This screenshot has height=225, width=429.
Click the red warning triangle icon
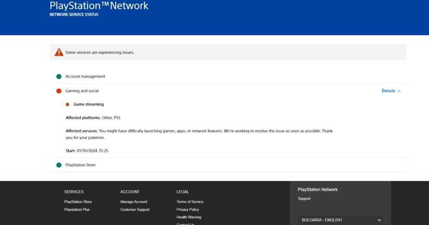(59, 52)
